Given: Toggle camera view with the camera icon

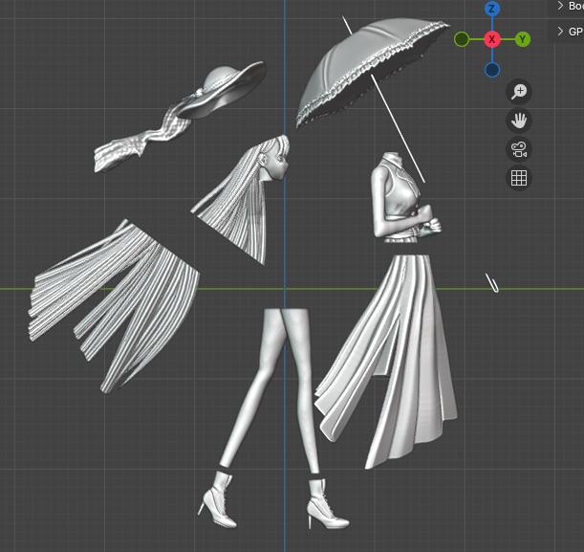Looking at the screenshot, I should click(519, 149).
